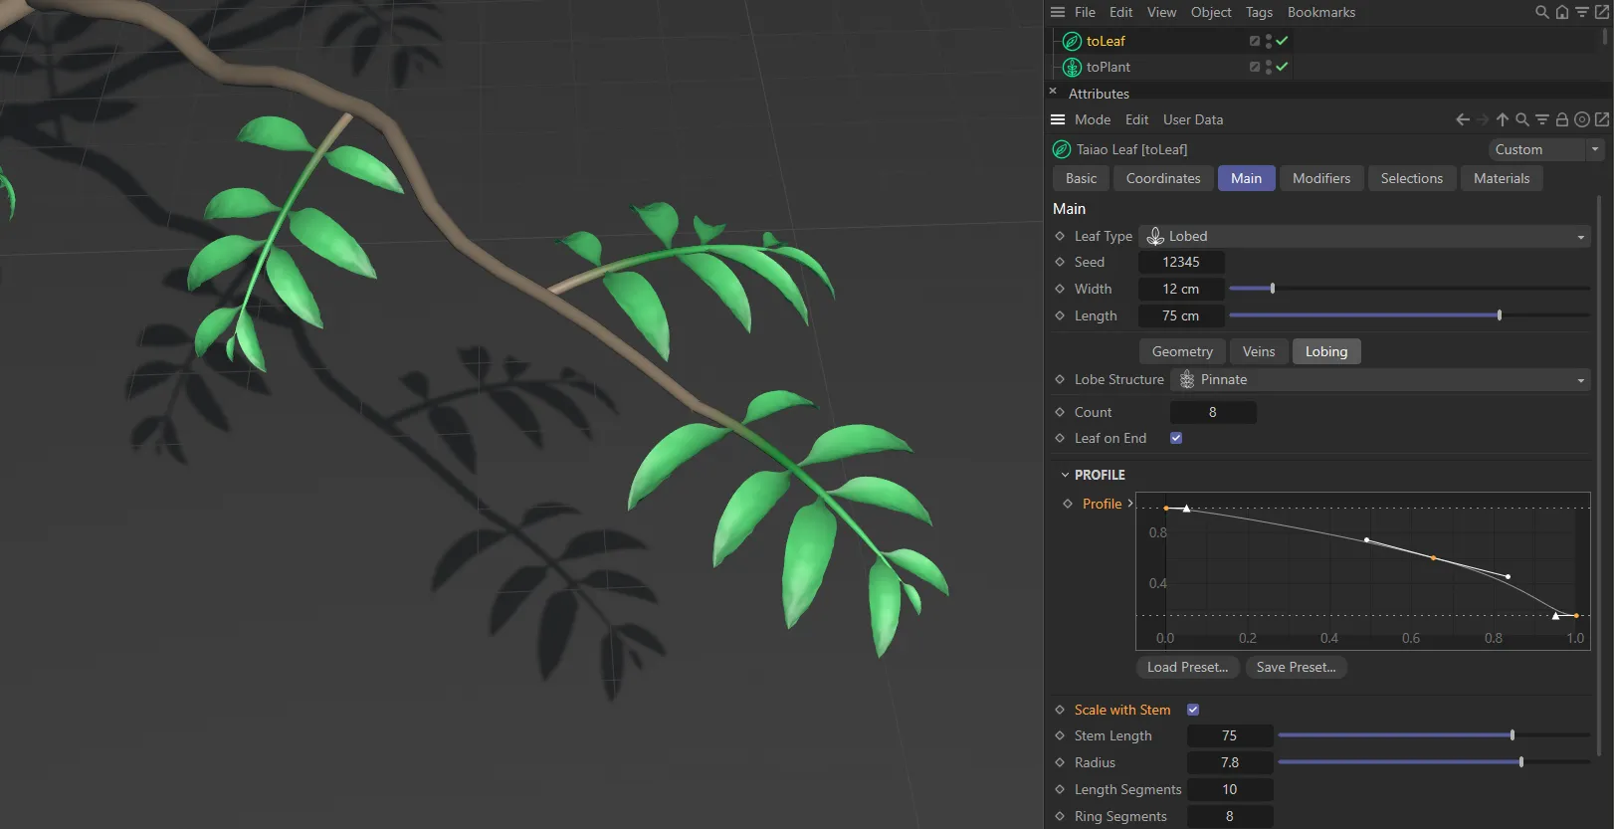
Task: Click the Stem Length slider handle
Action: tap(1513, 735)
